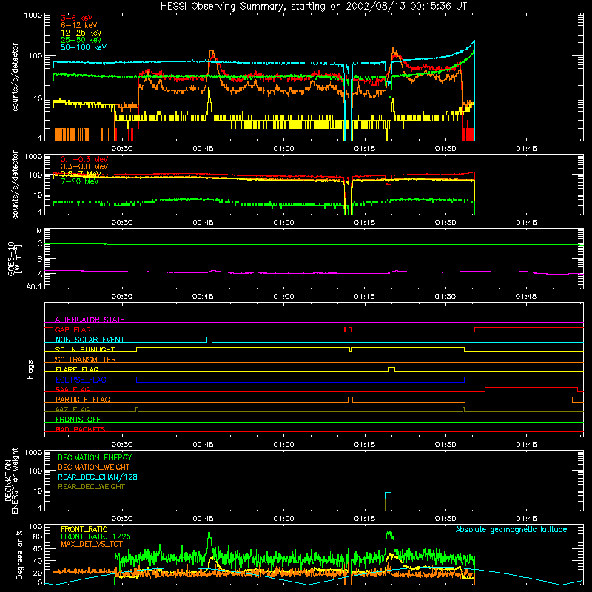The width and height of the screenshot is (592, 592).
Task: Click the orange 6-12 keV legend label
Action: (79, 25)
